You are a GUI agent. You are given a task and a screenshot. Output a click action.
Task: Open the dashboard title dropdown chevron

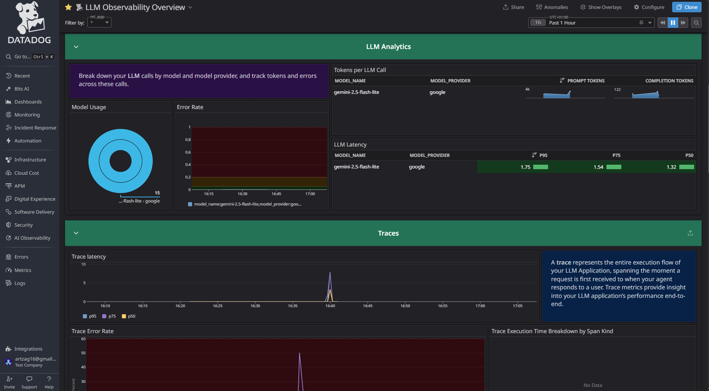[x=190, y=7]
